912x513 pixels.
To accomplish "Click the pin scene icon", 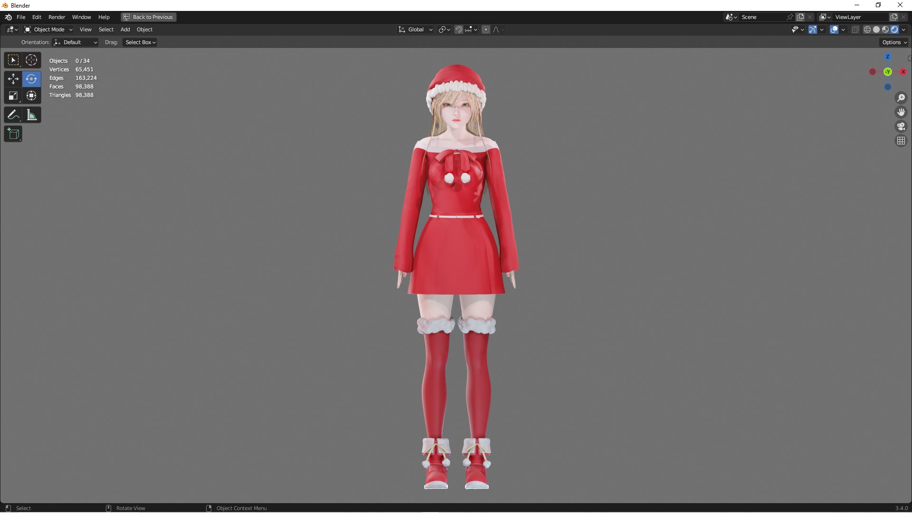I will [x=790, y=17].
